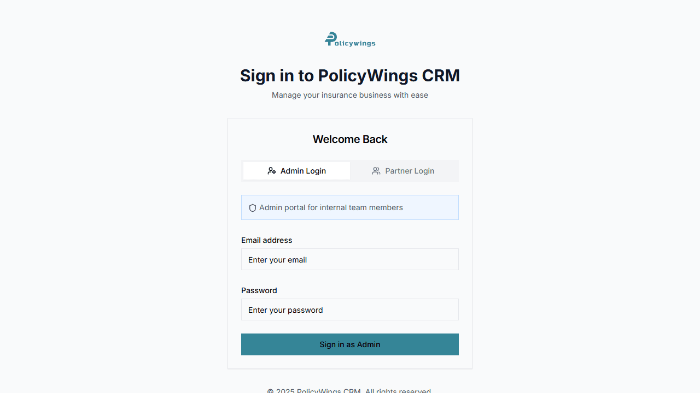
Task: Click the Sign in as Admin label text
Action: coord(350,344)
